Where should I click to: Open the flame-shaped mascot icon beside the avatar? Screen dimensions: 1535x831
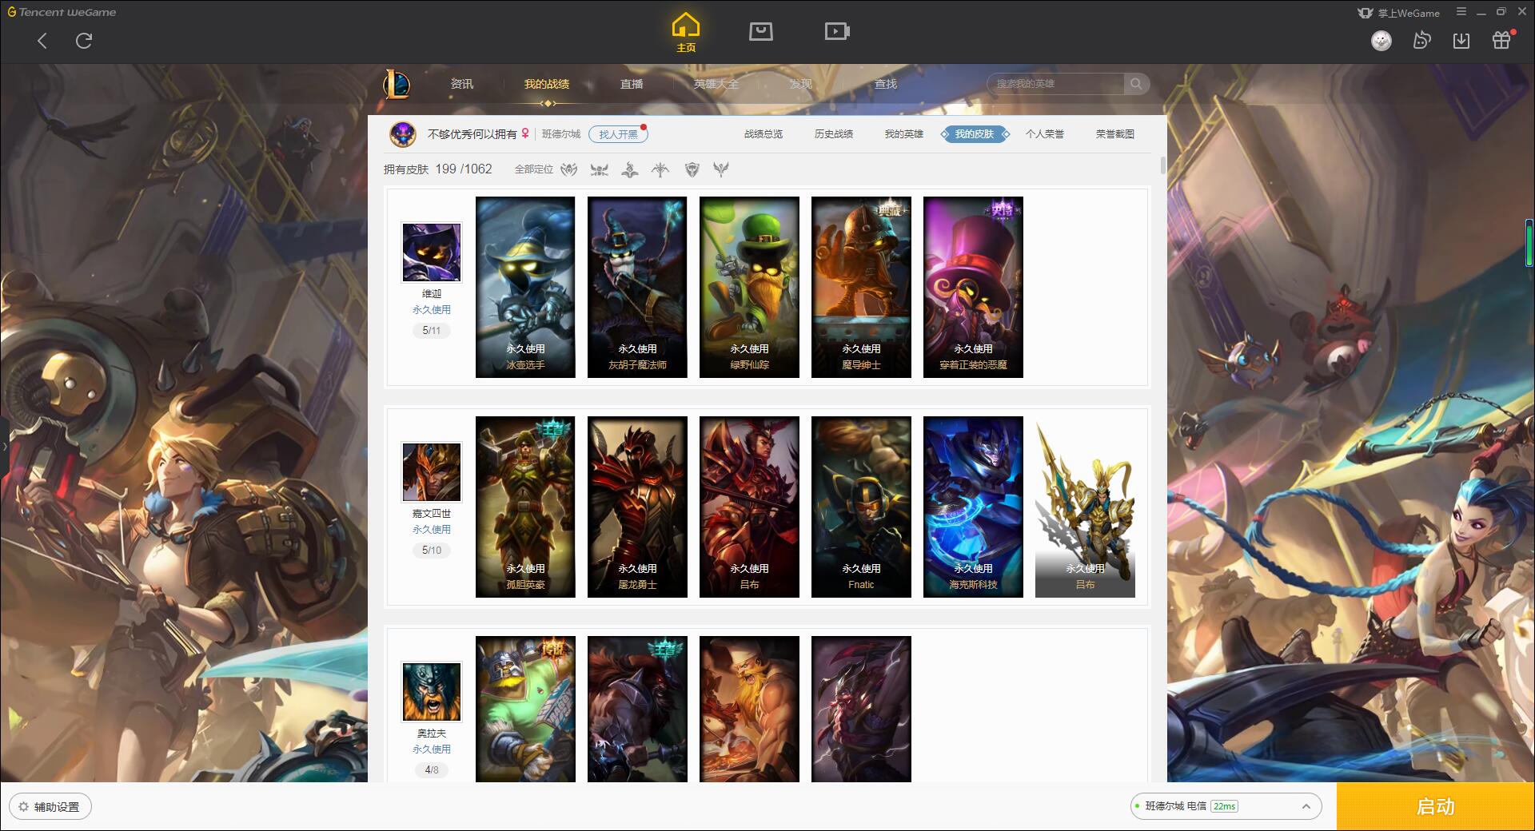(1421, 40)
